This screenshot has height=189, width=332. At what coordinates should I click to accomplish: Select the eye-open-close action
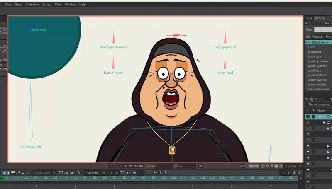click(x=318, y=89)
